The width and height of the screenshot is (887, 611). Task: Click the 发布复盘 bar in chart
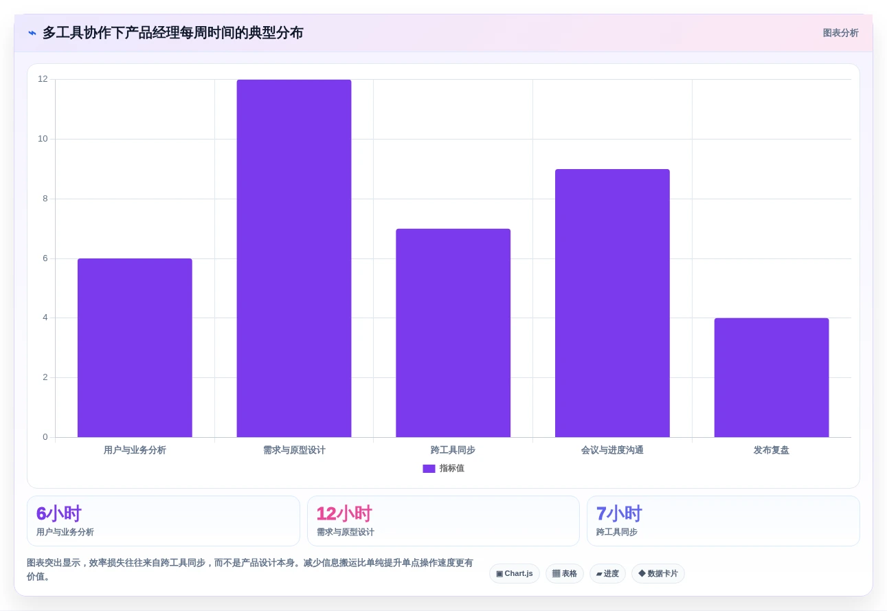pyautogui.click(x=772, y=377)
